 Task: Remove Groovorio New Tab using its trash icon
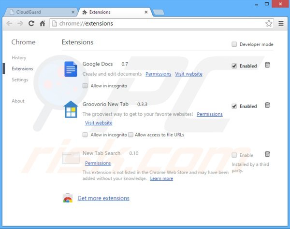267,105
